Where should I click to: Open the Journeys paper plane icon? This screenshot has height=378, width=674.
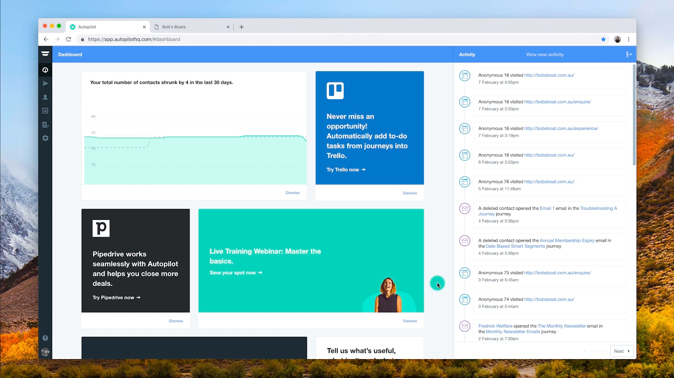pyautogui.click(x=45, y=83)
